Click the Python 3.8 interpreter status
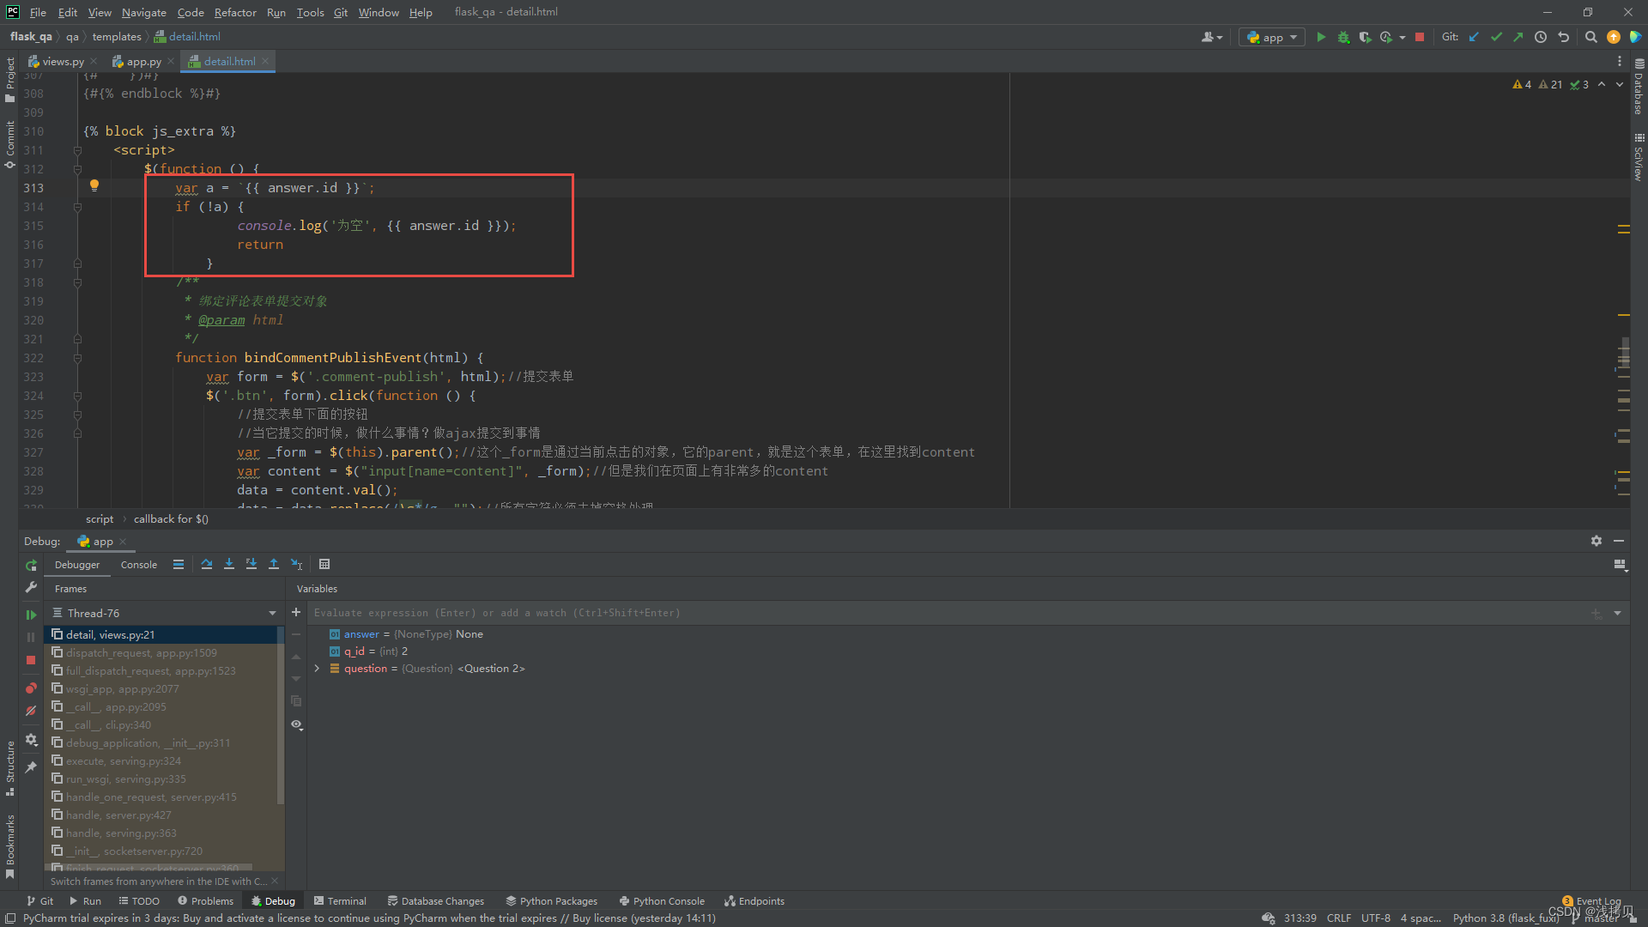Screen dimensions: 1648x927 (x=1506, y=918)
